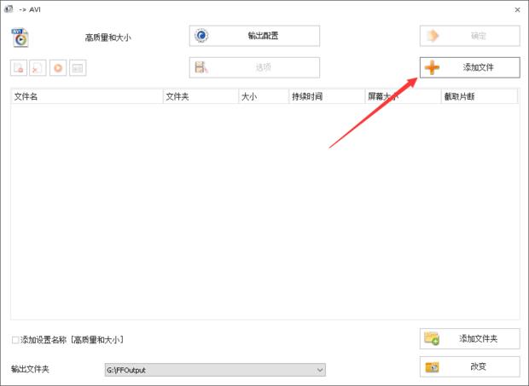Click the clear list toolbar icon
Image resolution: width=529 pixels, height=386 pixels.
38,67
